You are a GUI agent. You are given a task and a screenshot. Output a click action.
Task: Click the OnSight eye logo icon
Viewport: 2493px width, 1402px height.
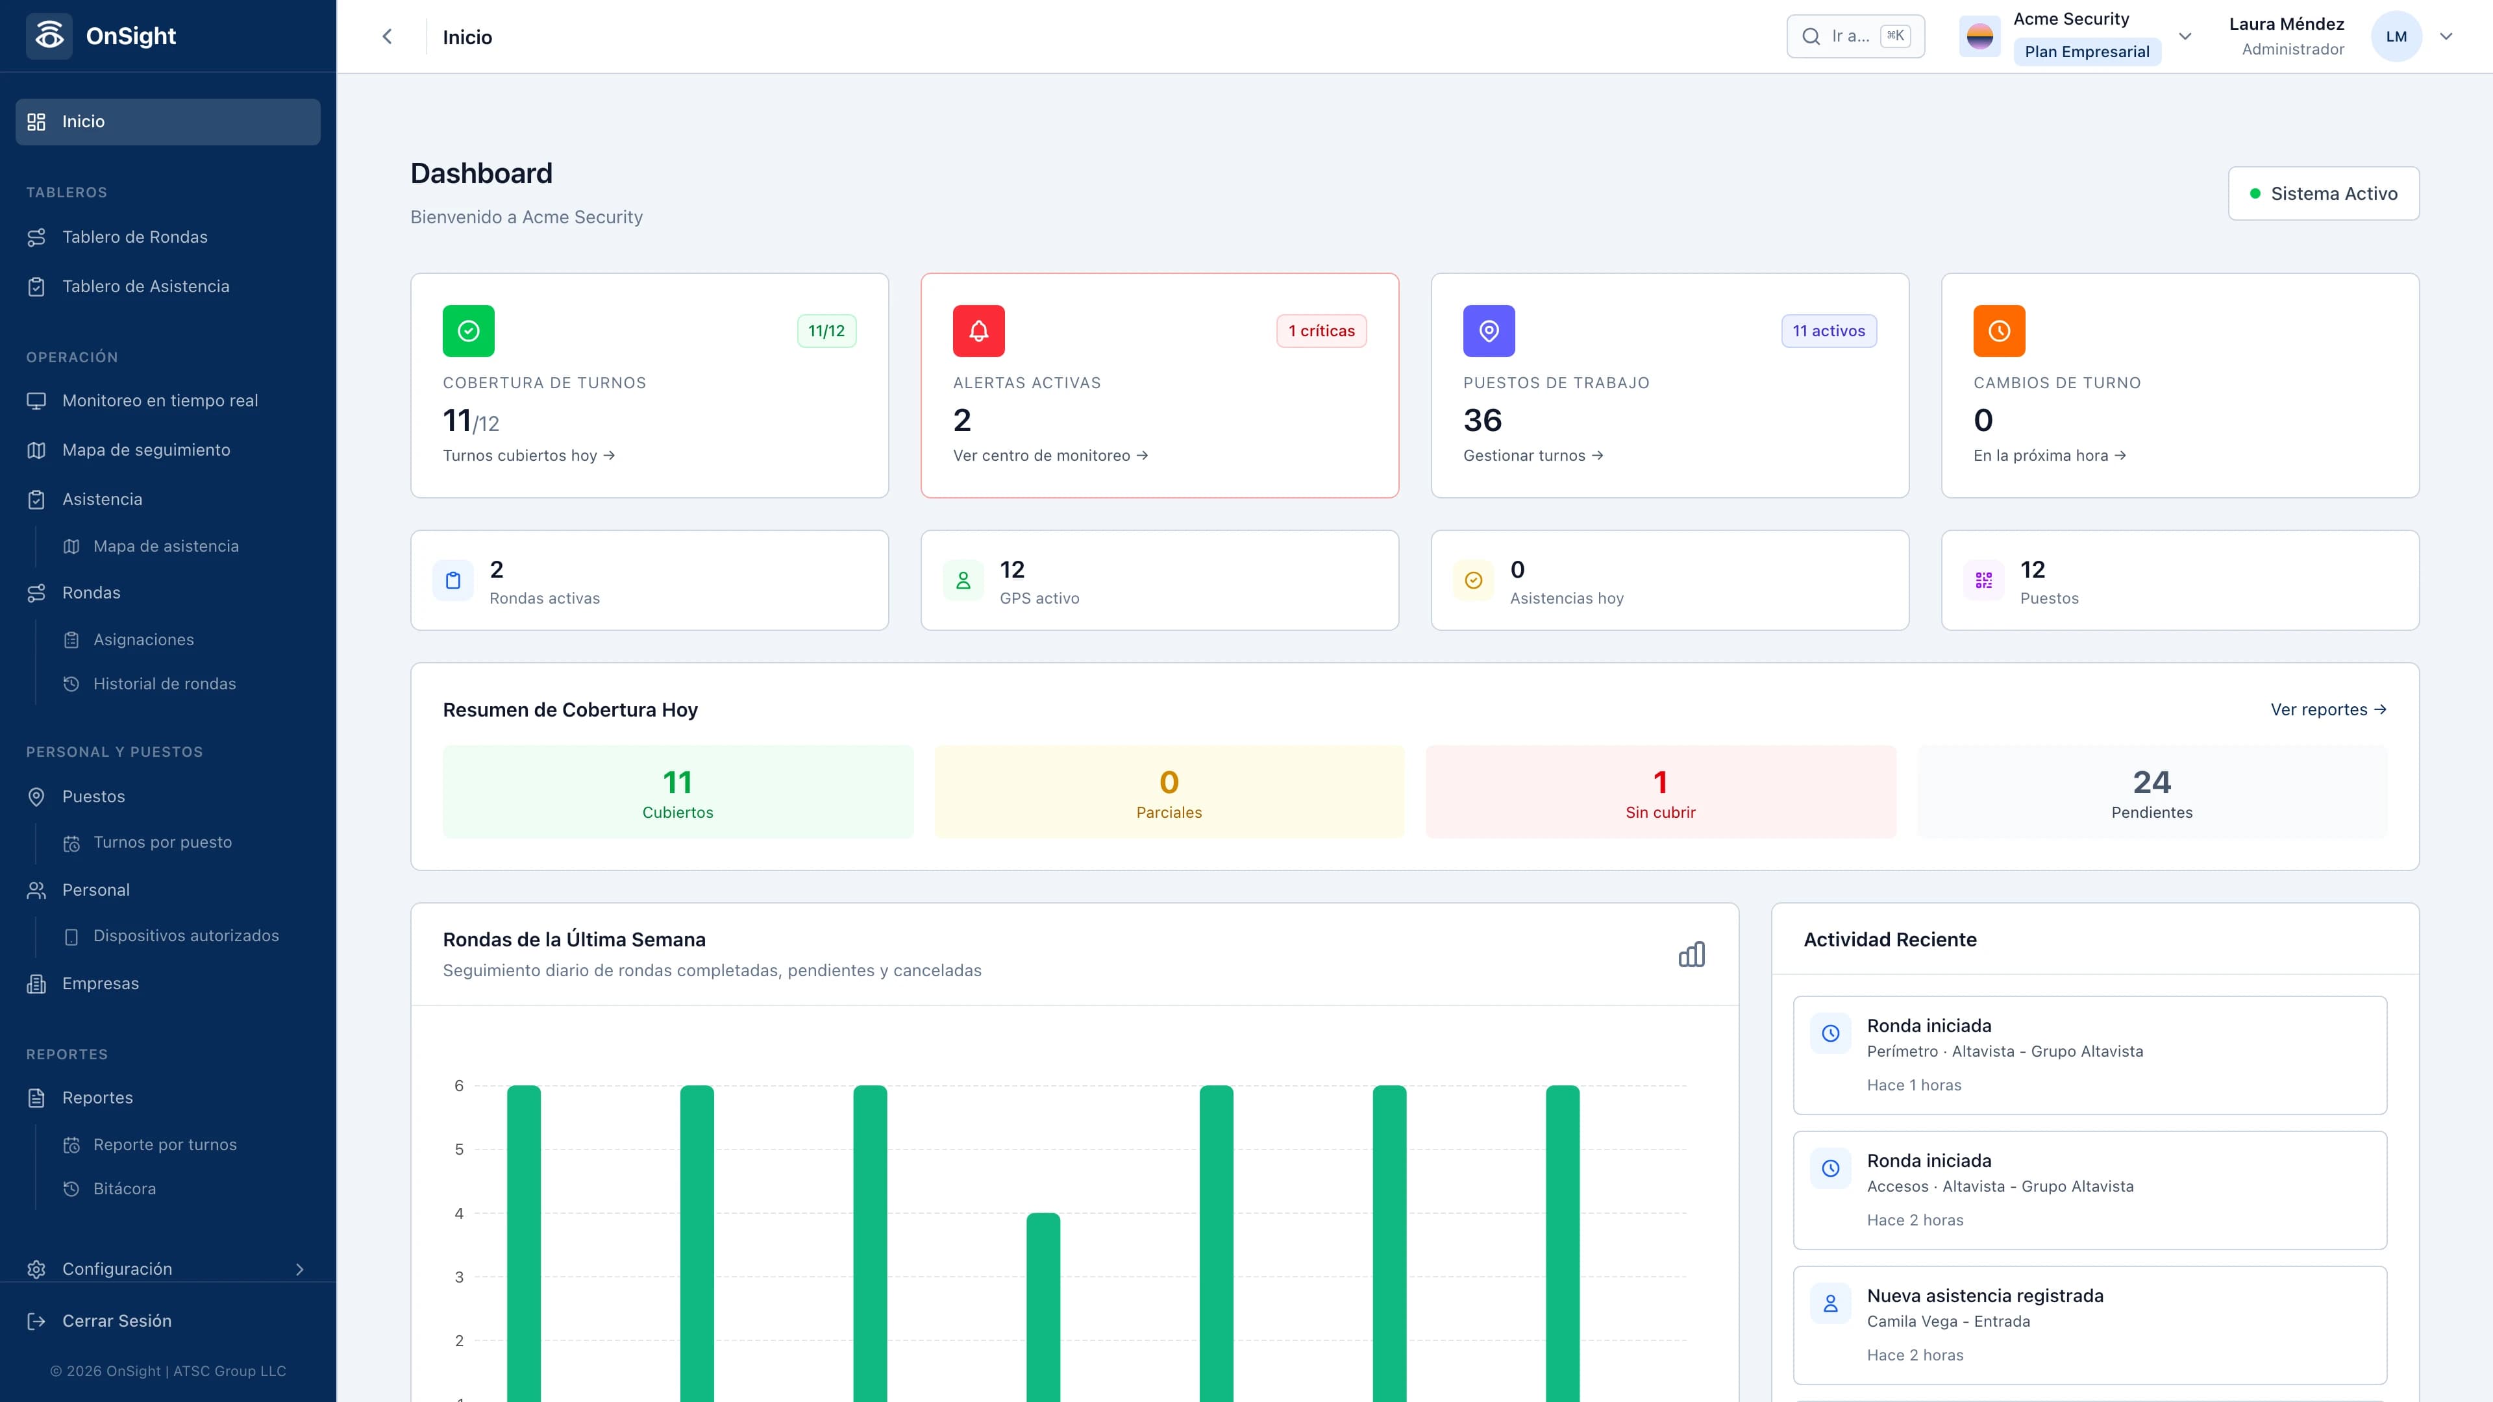[49, 36]
